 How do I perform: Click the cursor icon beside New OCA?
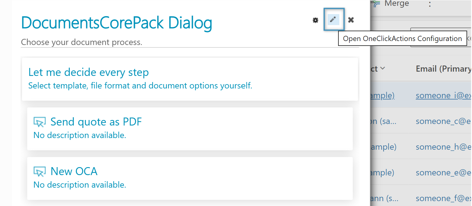(x=39, y=171)
